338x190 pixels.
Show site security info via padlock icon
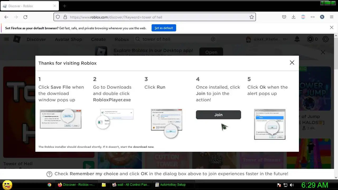click(65, 17)
